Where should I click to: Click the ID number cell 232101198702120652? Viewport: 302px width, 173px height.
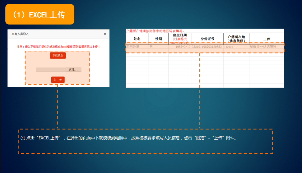pos(207,47)
